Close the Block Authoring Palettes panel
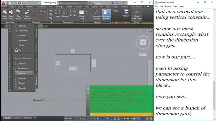216x121 pixels. (x=10, y=26)
